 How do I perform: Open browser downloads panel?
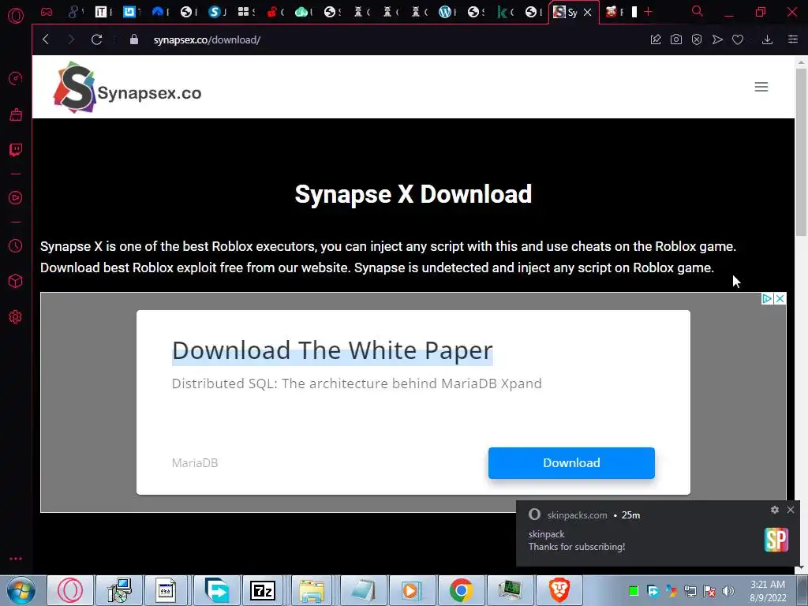click(x=767, y=39)
